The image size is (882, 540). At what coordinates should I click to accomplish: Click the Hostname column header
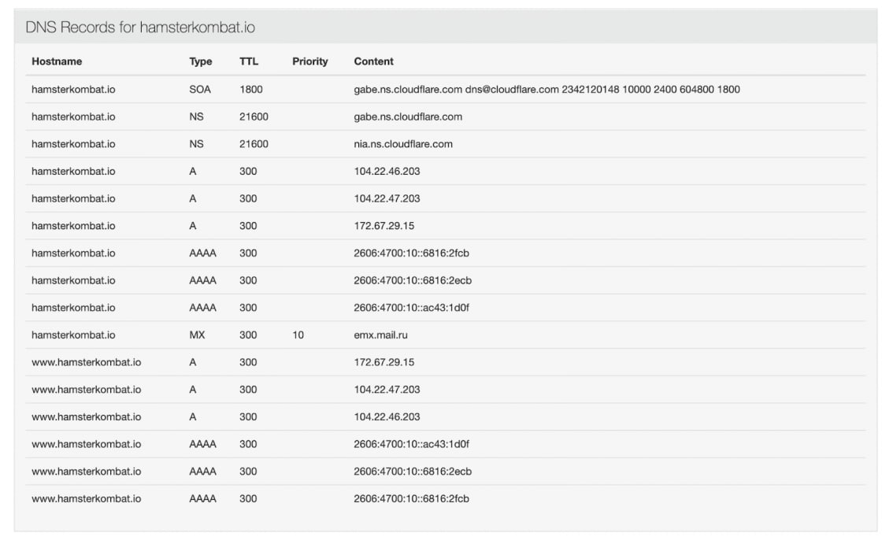click(57, 61)
